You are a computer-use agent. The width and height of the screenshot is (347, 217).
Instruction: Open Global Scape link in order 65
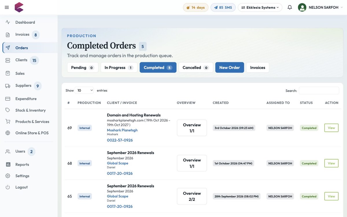pyautogui.click(x=117, y=196)
